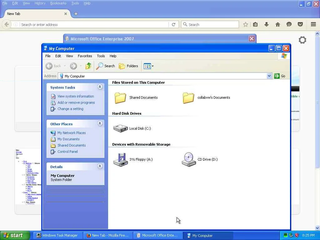Screen dimensions: 320x240
Task: Click Change a setting link
Action: coord(70,109)
